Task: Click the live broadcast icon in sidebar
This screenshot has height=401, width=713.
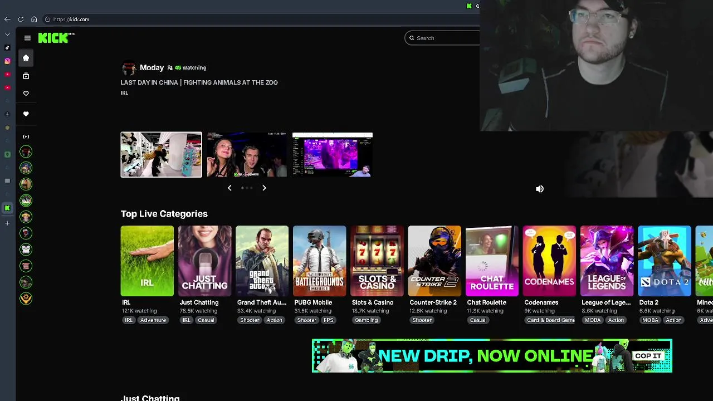Action: coord(26,136)
